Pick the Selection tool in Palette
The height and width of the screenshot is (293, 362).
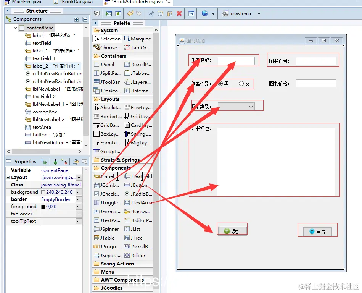click(107, 39)
